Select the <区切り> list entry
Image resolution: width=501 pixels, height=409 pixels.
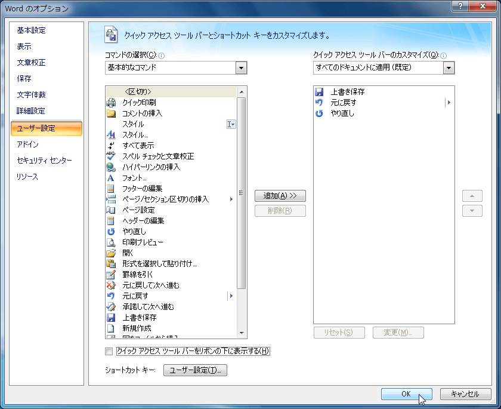[x=172, y=92]
